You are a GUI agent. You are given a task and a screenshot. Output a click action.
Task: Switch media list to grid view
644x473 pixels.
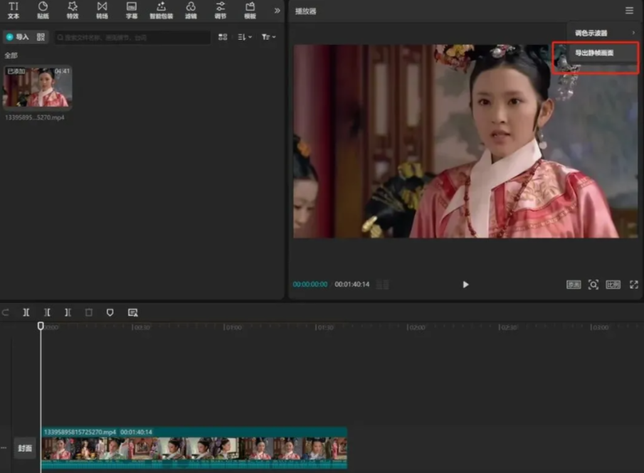pyautogui.click(x=223, y=37)
